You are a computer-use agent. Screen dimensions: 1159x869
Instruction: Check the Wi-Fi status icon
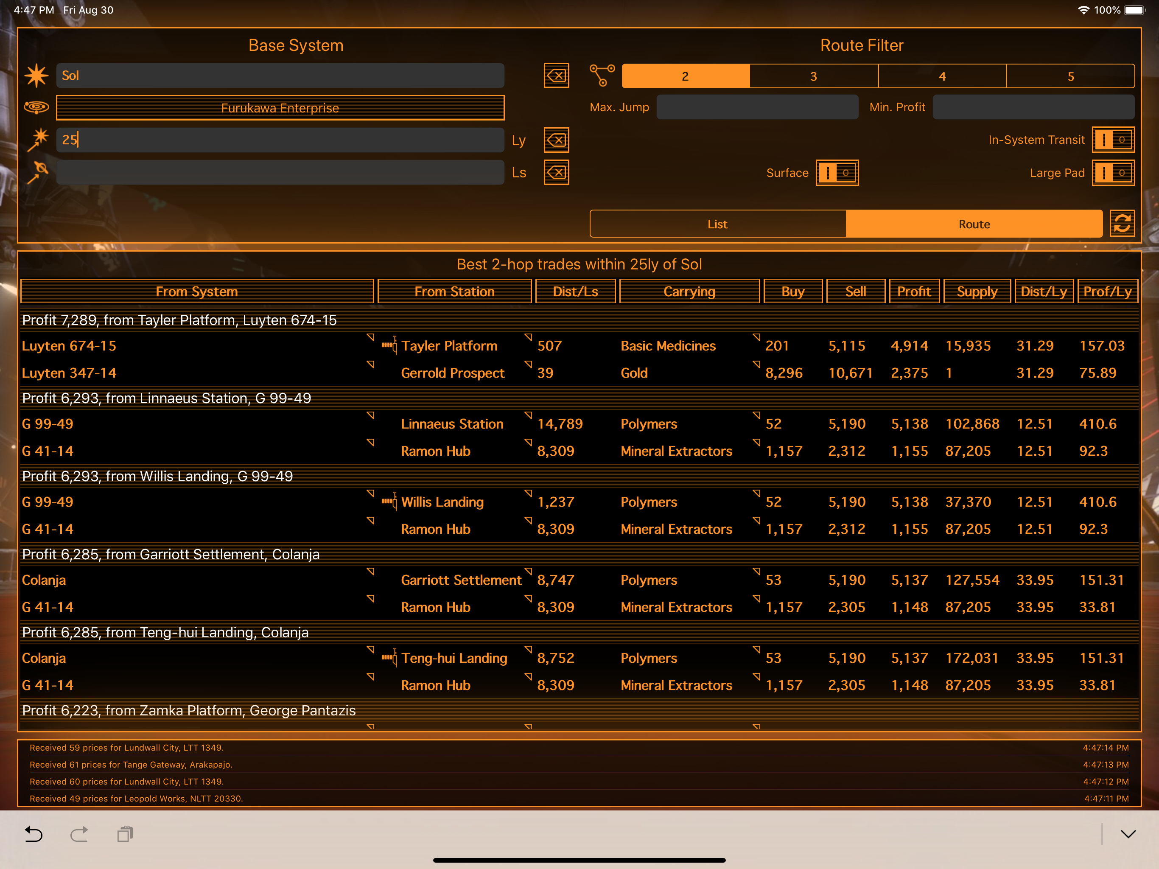(1083, 10)
